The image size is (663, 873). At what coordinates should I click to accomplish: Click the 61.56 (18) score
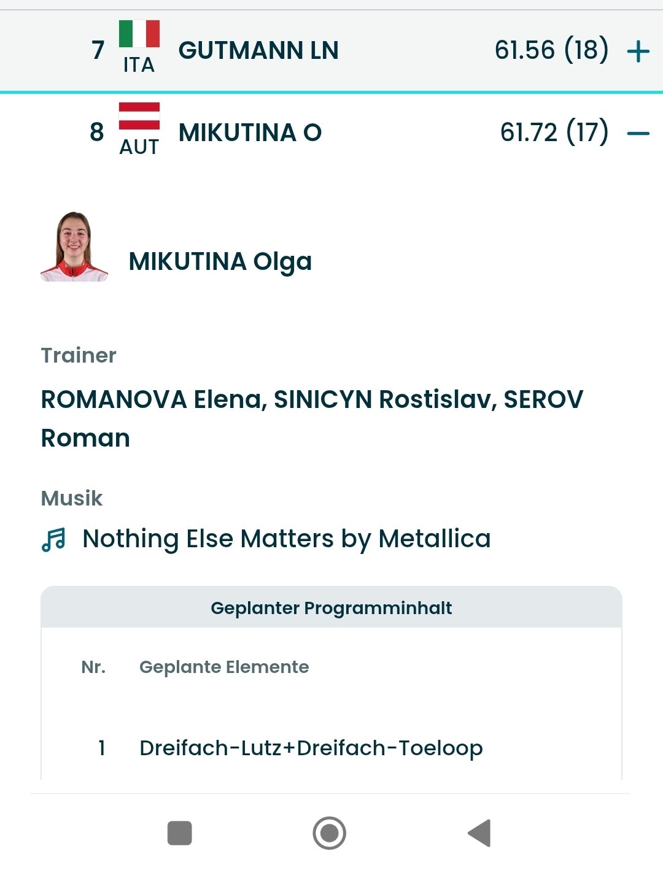(551, 50)
